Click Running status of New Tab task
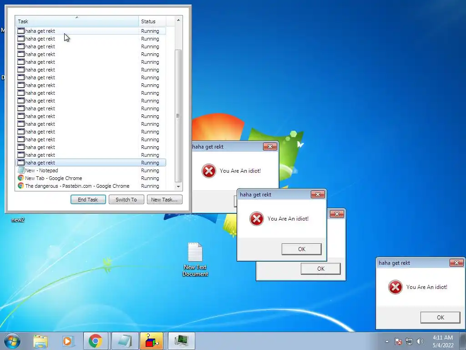The width and height of the screenshot is (466, 350). [150, 178]
